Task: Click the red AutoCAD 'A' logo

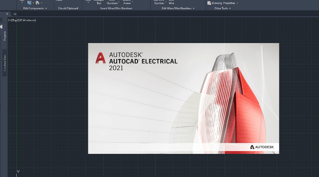Action: pyautogui.click(x=101, y=58)
